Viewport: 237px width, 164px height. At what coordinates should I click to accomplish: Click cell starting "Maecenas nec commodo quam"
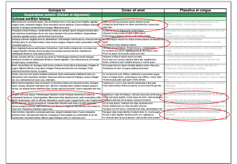(57, 25)
